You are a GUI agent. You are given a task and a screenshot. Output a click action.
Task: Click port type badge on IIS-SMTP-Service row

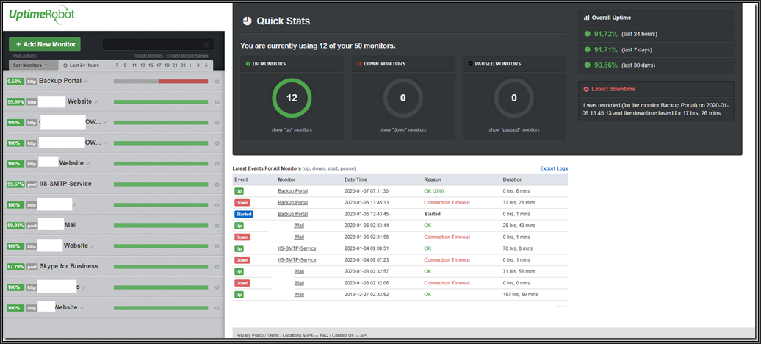click(32, 184)
